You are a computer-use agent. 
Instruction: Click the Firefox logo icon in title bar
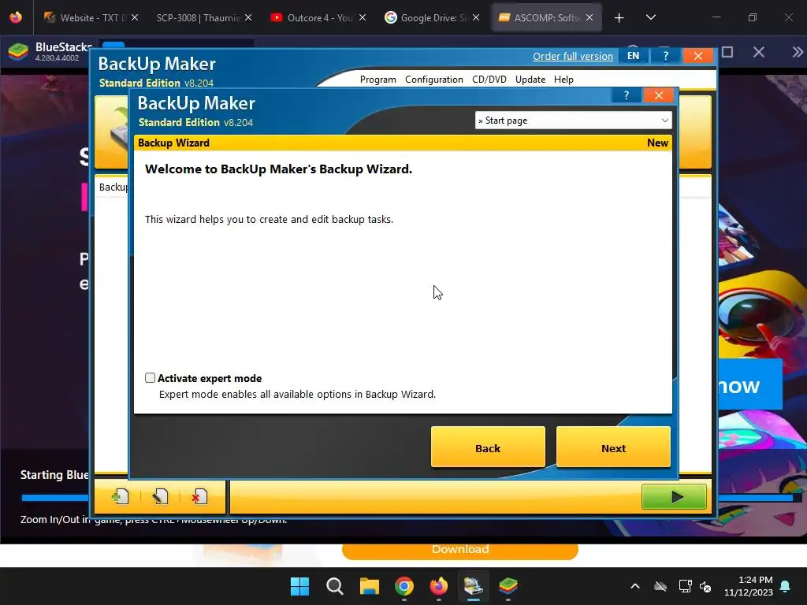pos(16,17)
